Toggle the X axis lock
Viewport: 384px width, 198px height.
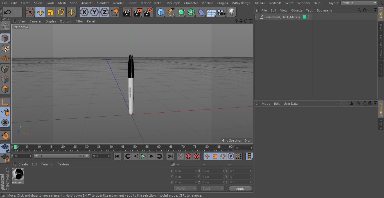click(x=84, y=12)
